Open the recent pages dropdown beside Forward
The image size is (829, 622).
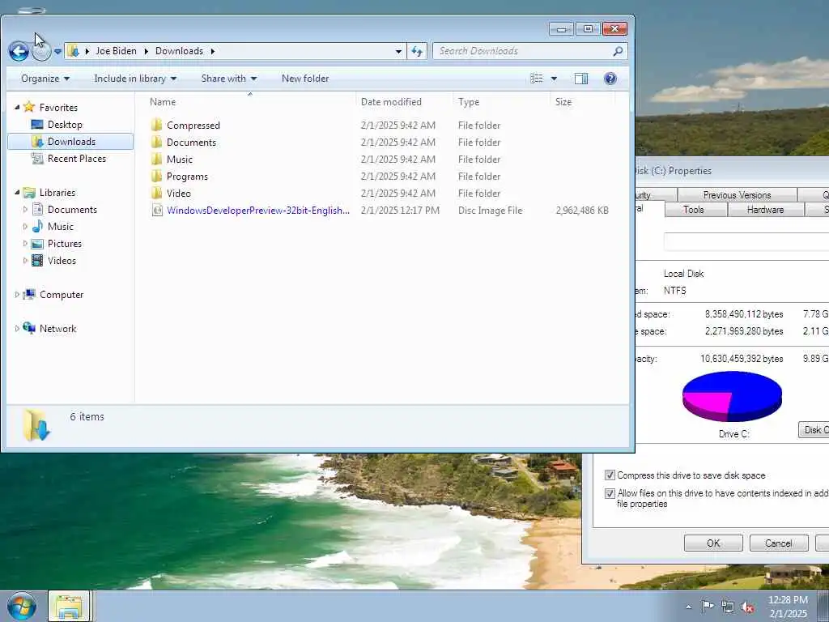[x=57, y=51]
